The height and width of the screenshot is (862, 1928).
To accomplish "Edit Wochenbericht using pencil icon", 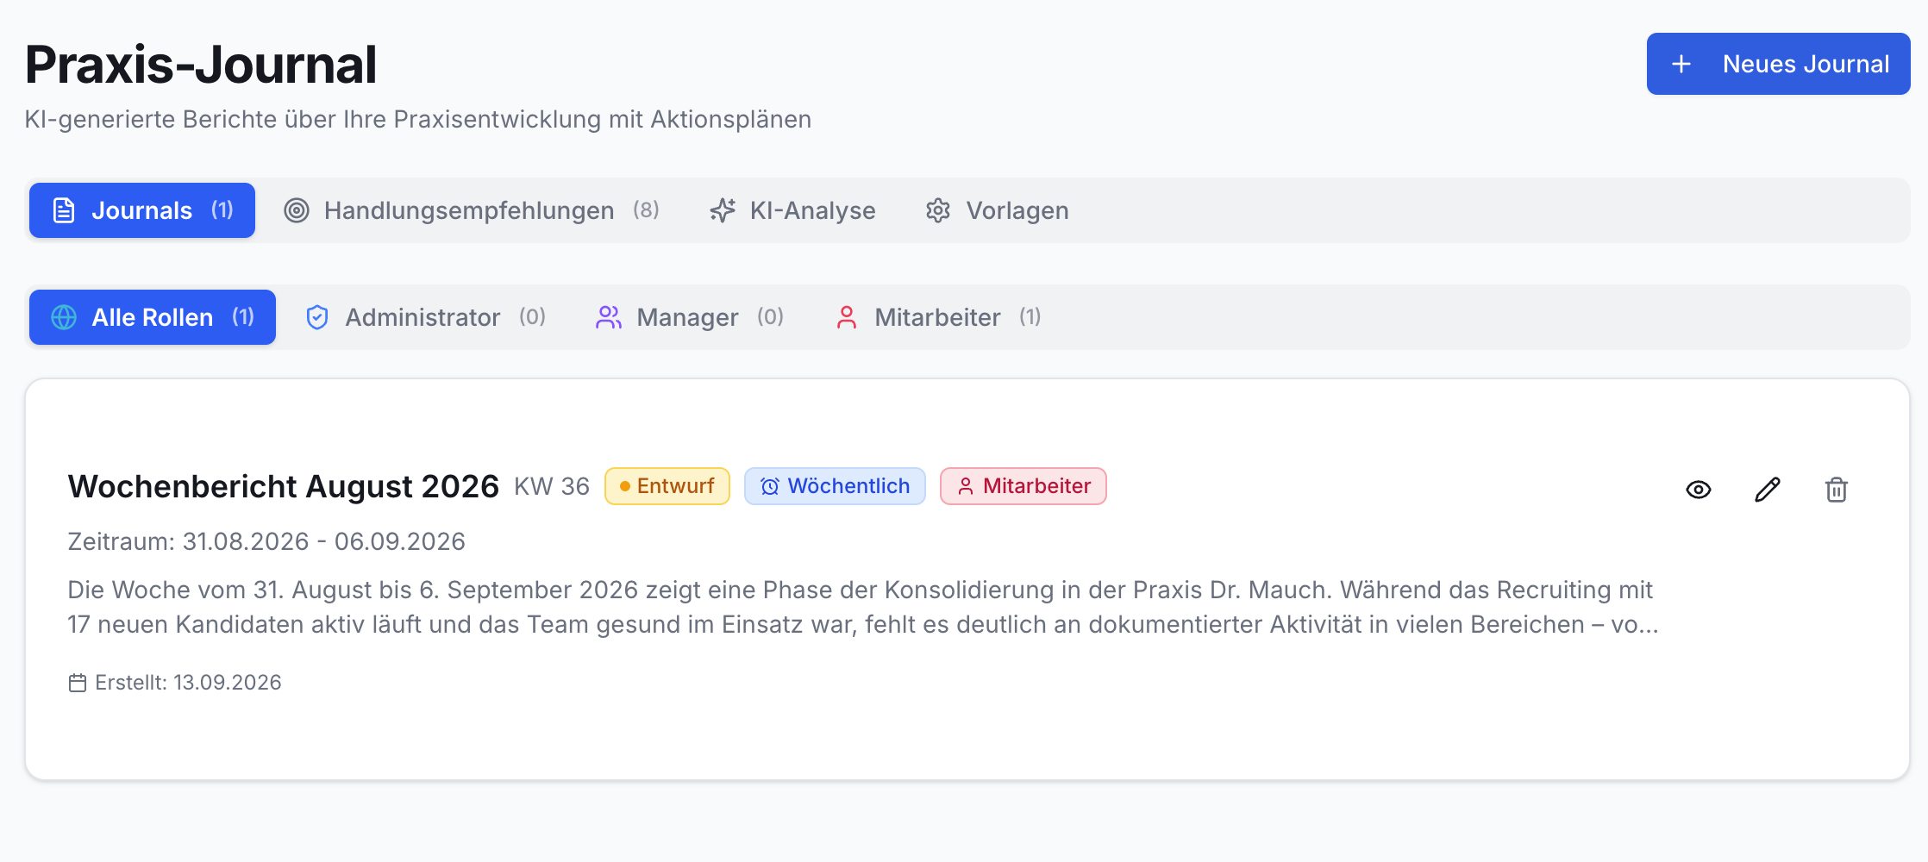I will pyautogui.click(x=1768, y=490).
